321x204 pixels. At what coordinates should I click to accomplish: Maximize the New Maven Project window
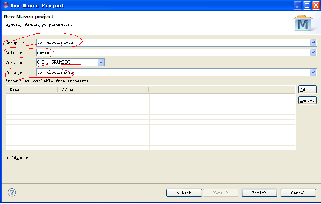pos(307,5)
